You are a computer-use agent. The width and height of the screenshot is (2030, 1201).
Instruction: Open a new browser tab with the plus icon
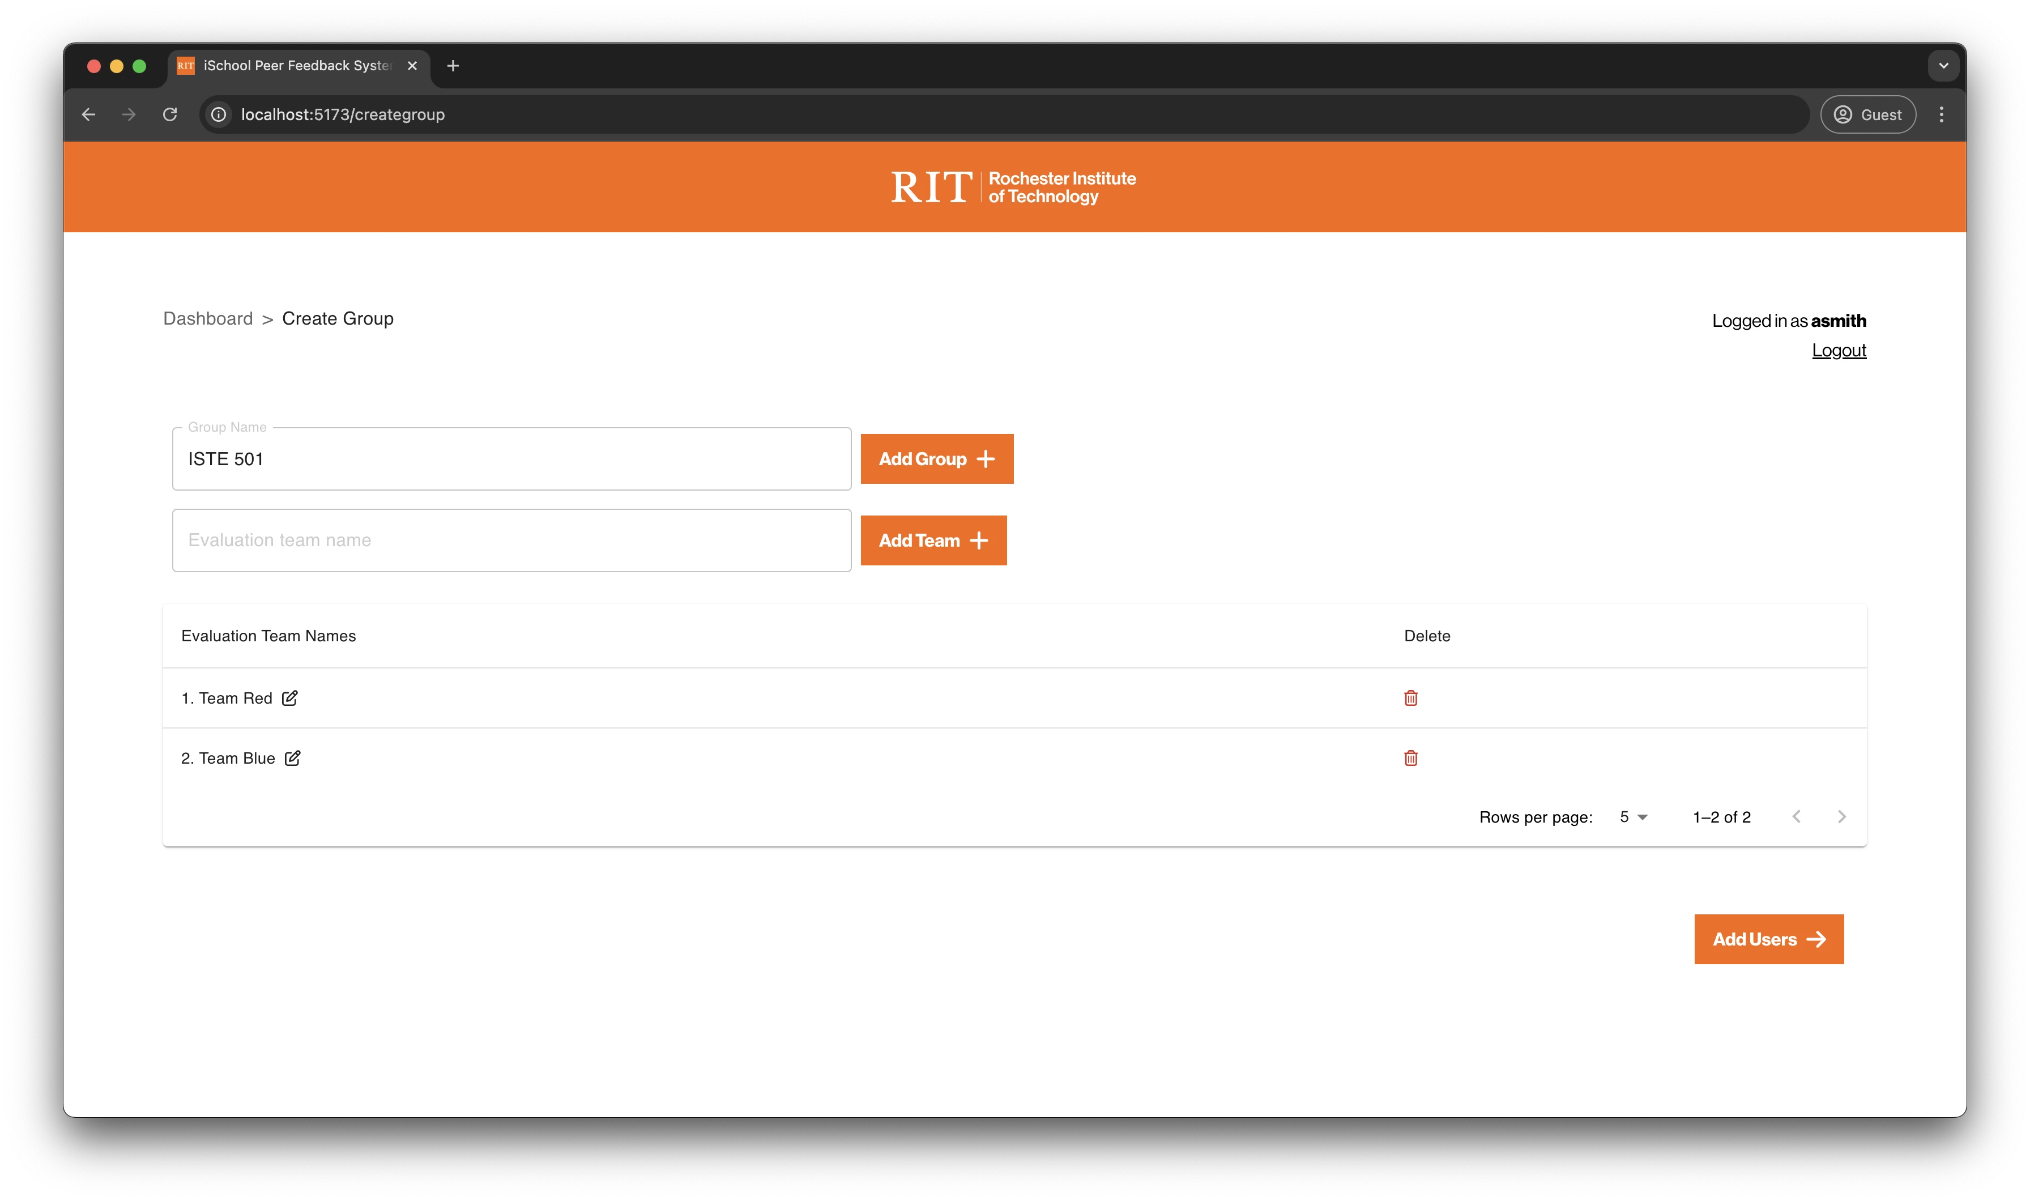(x=453, y=66)
